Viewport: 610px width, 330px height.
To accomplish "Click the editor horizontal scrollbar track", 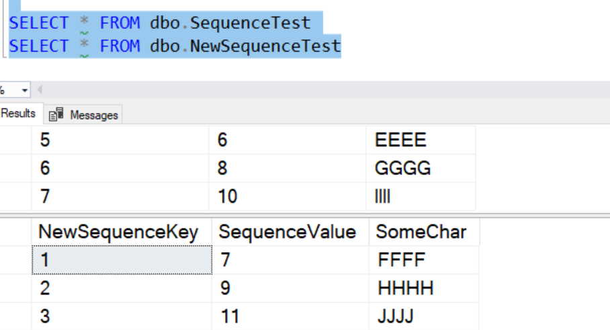I will pyautogui.click(x=322, y=90).
